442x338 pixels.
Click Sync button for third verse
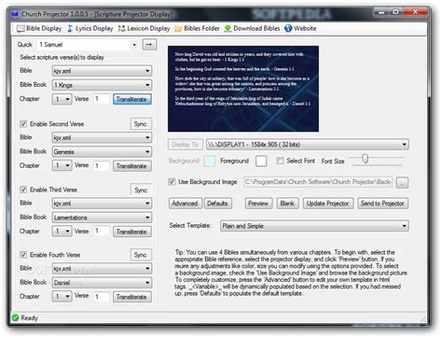(x=141, y=190)
